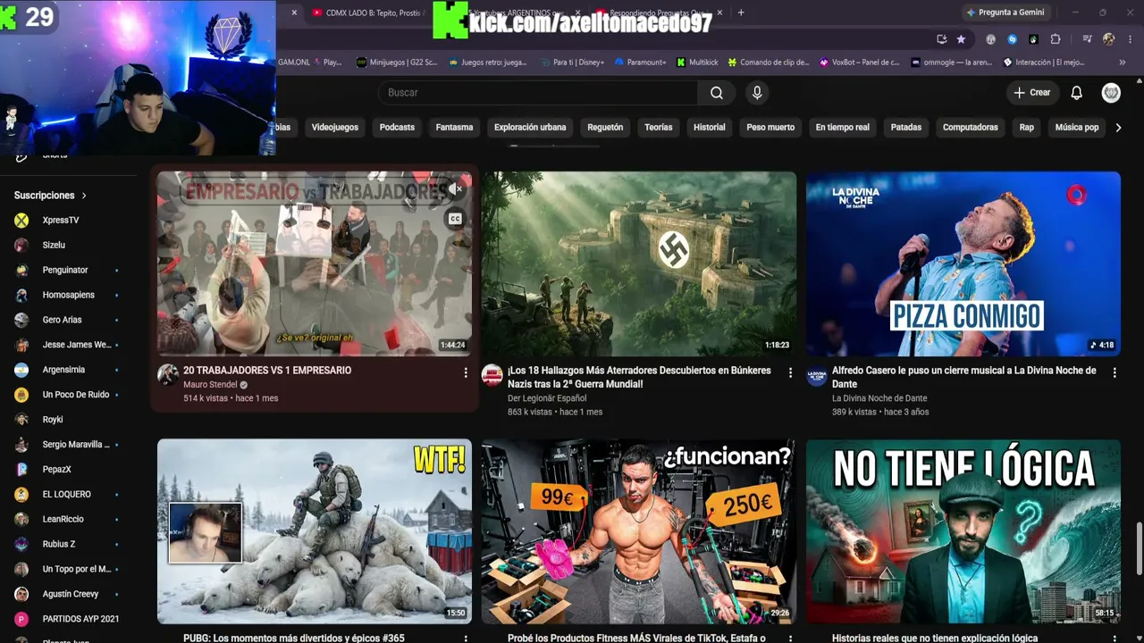Image resolution: width=1144 pixels, height=643 pixels.
Task: Open Sizelu channel avatar in subscriptions
Action: (x=21, y=245)
